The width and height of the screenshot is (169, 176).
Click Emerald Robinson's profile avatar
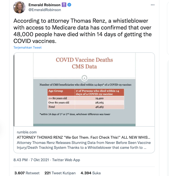click(20, 8)
